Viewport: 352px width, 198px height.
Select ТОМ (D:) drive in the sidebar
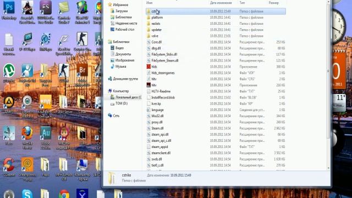(x=122, y=103)
